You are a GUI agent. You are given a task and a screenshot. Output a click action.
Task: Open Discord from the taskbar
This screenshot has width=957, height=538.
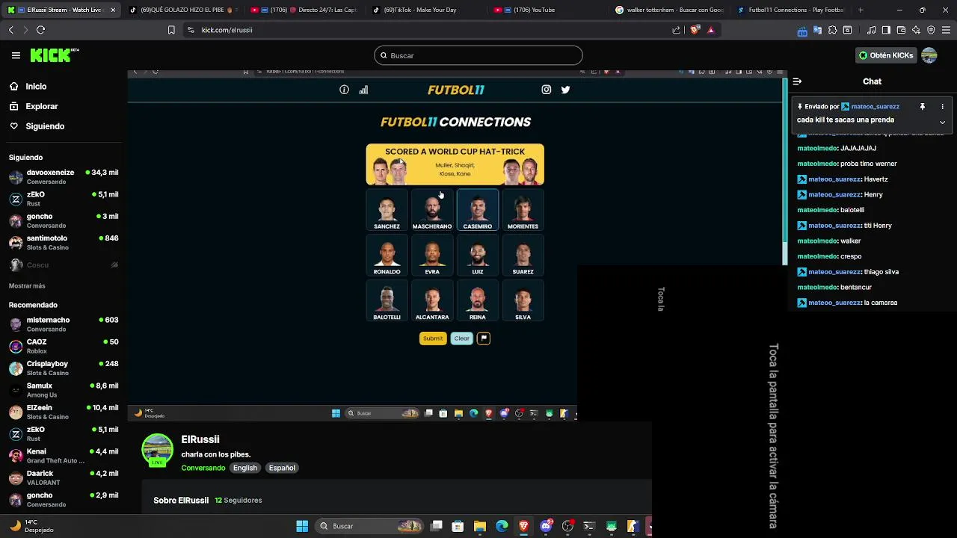(546, 526)
